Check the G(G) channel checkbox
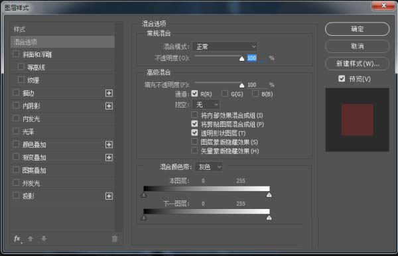 click(225, 94)
